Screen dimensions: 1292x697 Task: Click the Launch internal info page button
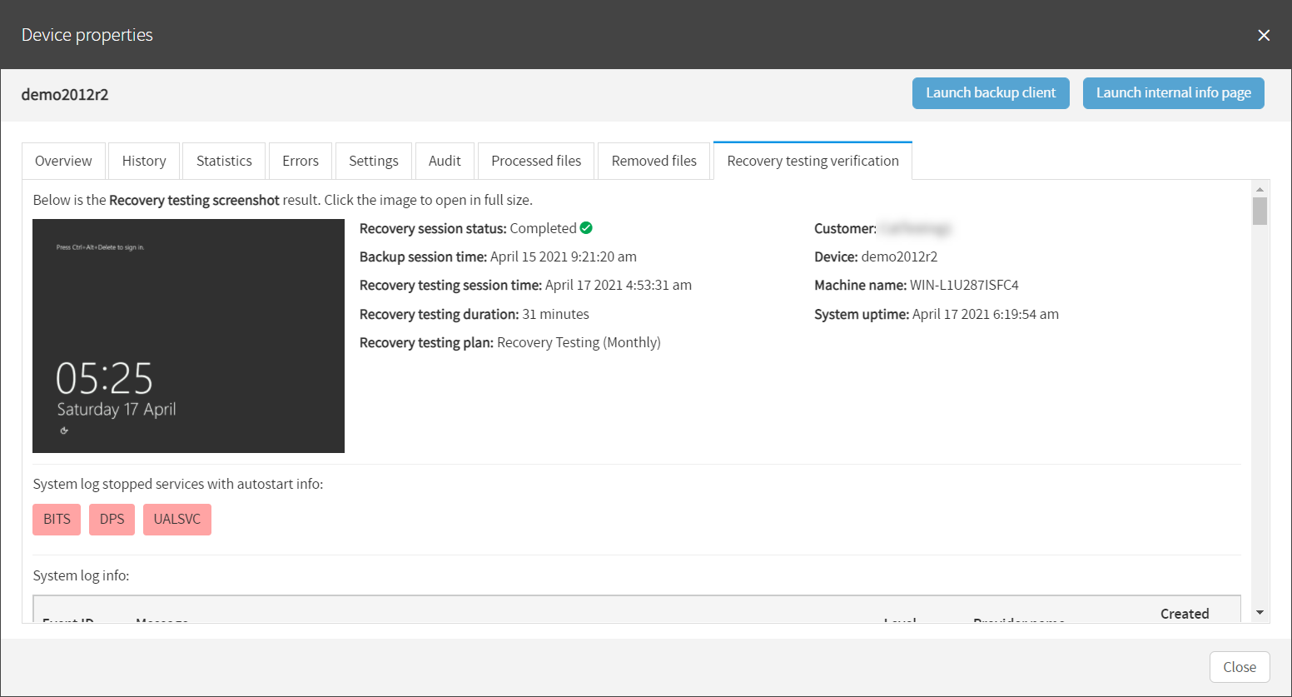pos(1173,93)
